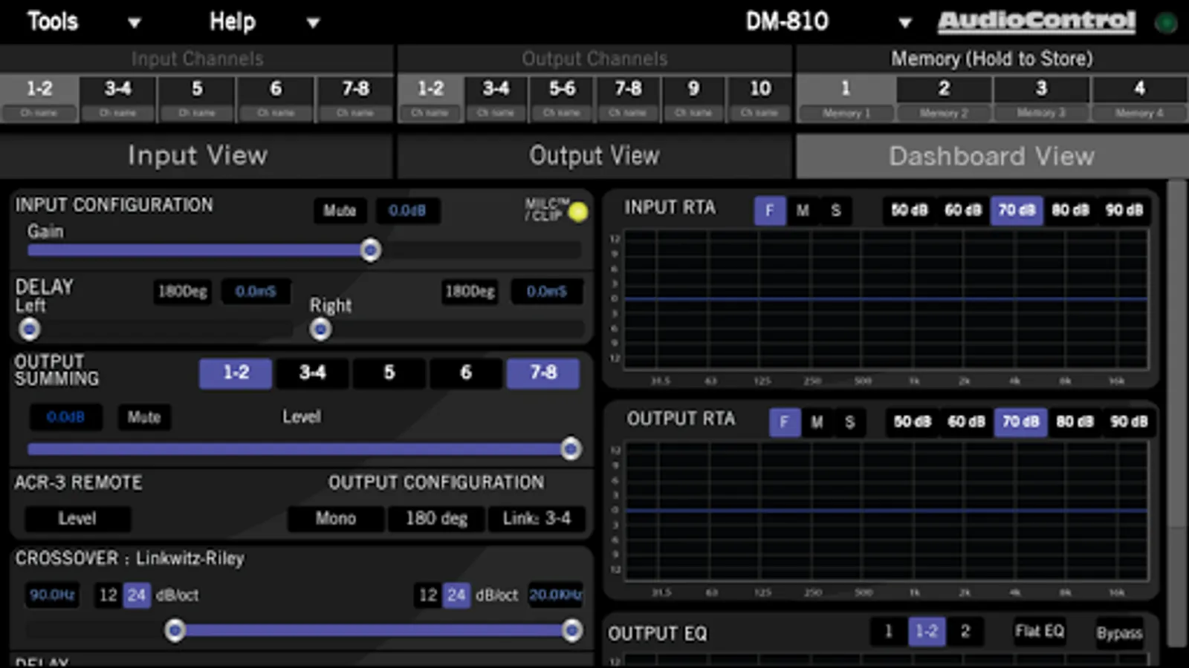Select Output Channels 7-8
The image size is (1189, 668).
pos(628,98)
